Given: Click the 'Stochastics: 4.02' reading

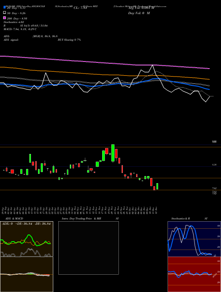Looking at the screenshot, I should pyautogui.click(x=13, y=22).
